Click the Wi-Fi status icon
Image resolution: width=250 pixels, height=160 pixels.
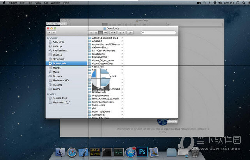[x=215, y=3]
